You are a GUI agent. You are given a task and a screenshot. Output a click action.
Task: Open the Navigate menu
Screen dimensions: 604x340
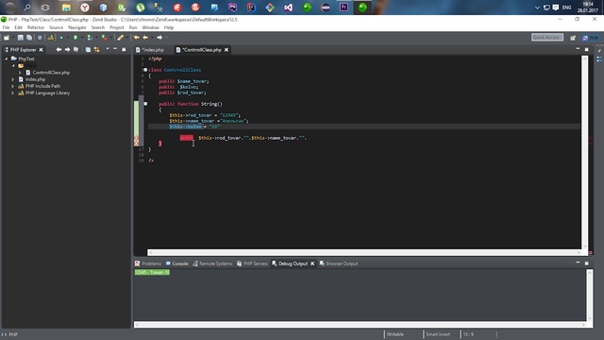pos(77,27)
